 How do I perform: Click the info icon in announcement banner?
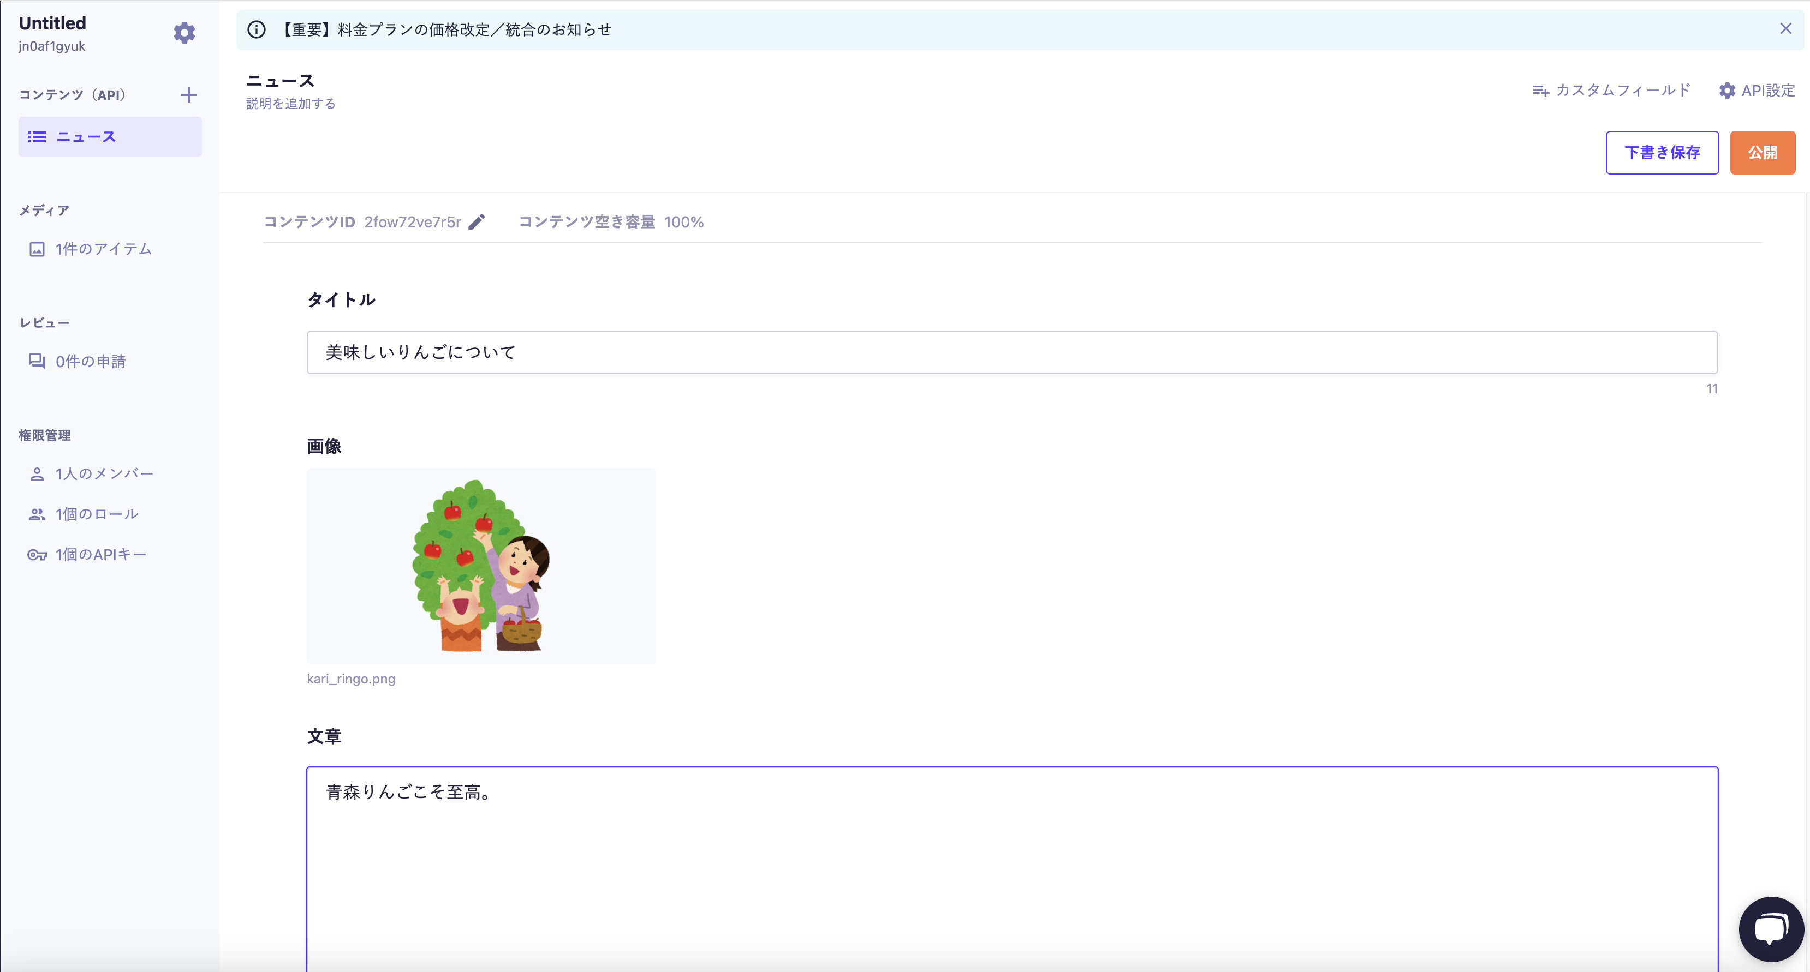coord(257,29)
